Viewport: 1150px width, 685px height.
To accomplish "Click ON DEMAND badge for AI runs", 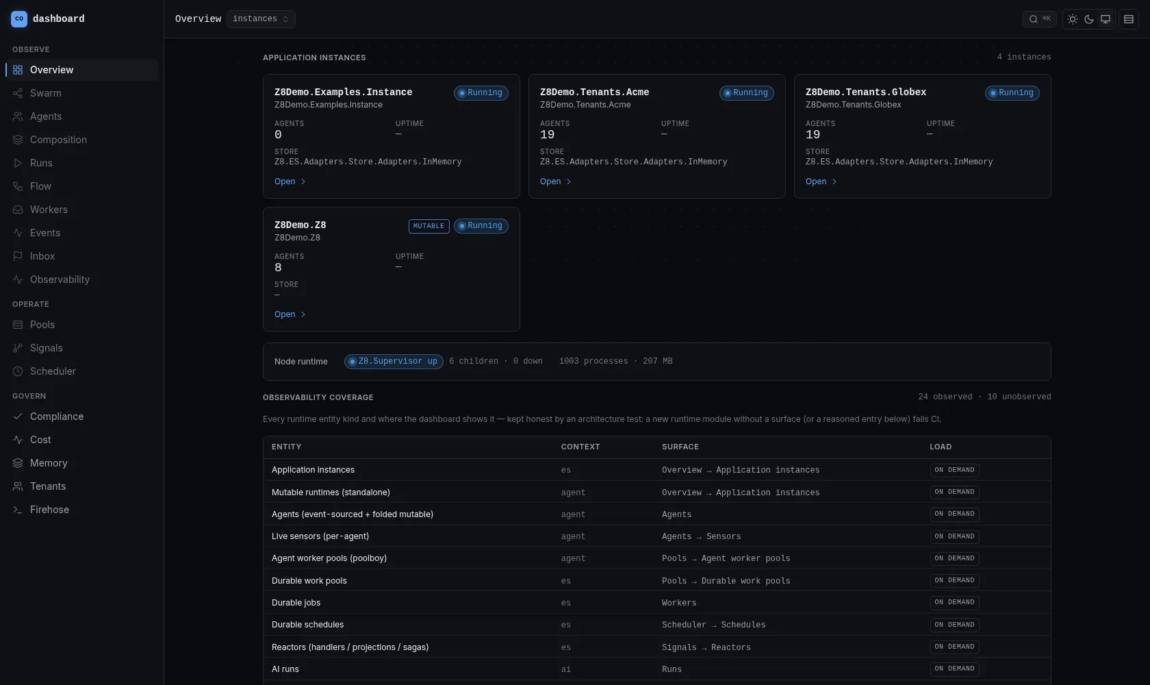I will 954,669.
